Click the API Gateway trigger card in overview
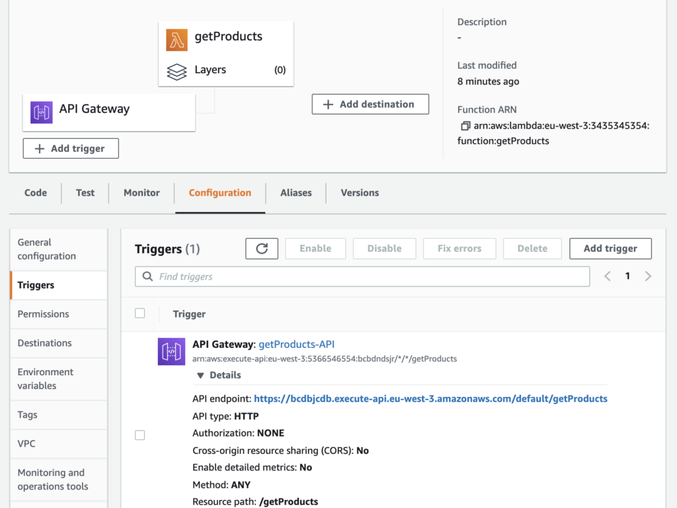677x508 pixels. coord(109,112)
